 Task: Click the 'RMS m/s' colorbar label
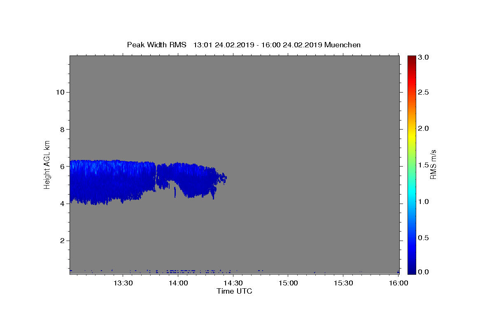[433, 164]
